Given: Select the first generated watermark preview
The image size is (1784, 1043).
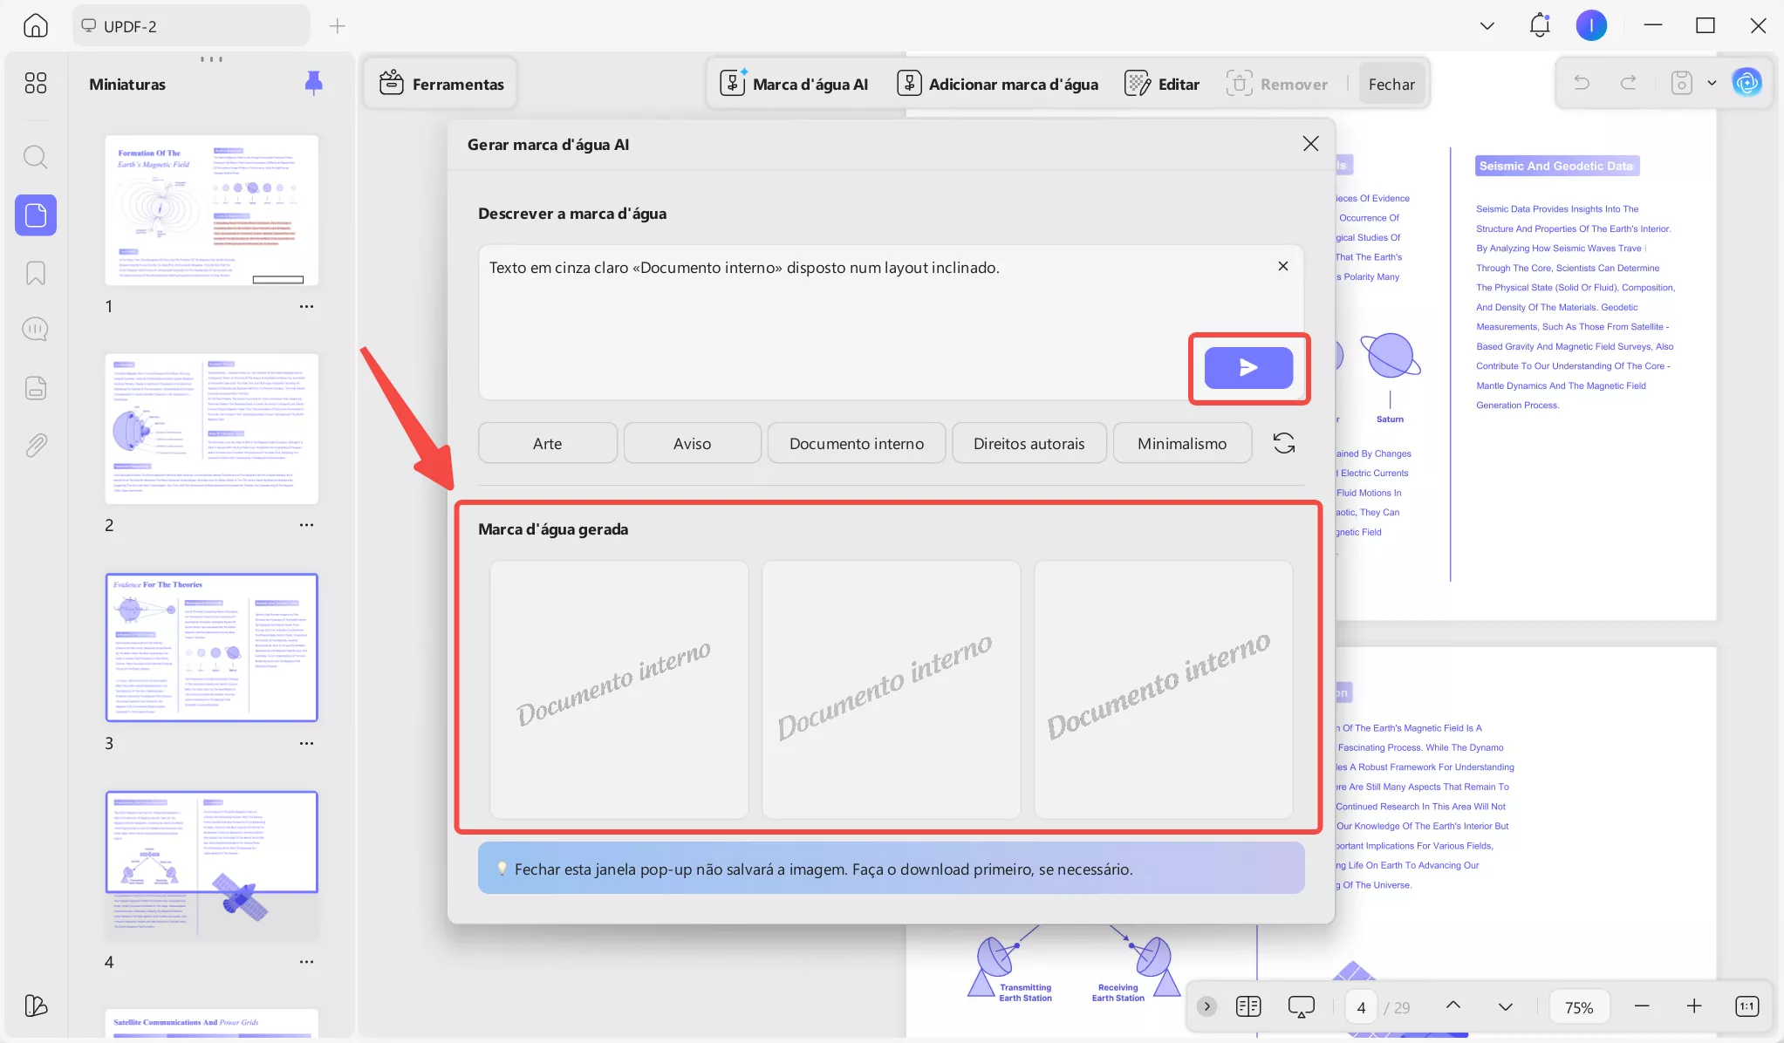Looking at the screenshot, I should click(x=619, y=690).
